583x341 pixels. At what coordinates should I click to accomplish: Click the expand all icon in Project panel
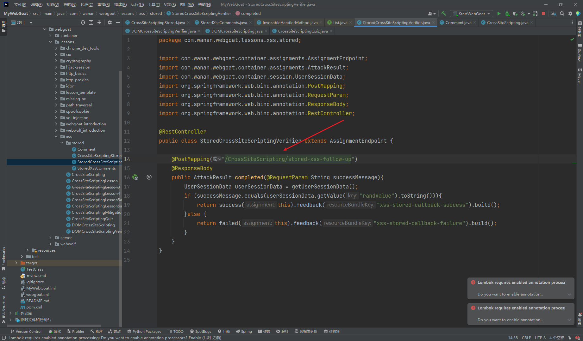point(91,22)
